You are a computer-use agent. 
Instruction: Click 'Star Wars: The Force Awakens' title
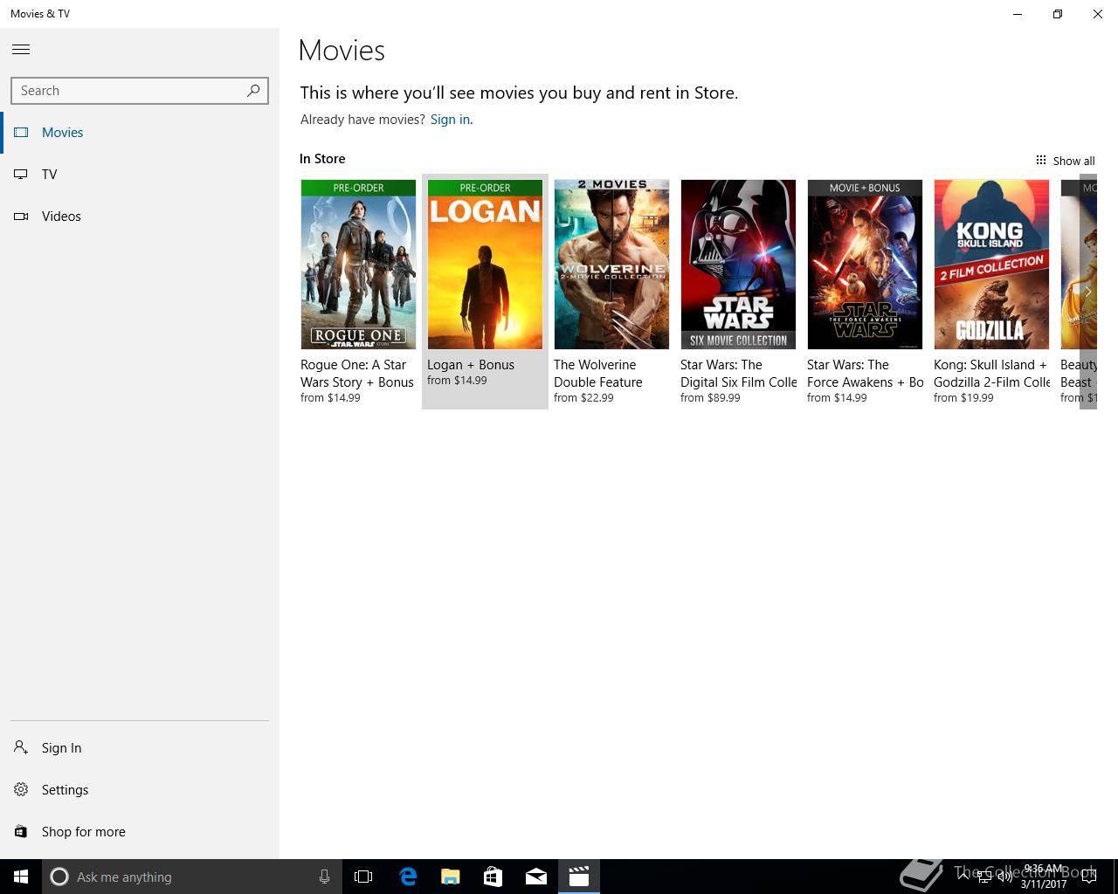tap(866, 374)
